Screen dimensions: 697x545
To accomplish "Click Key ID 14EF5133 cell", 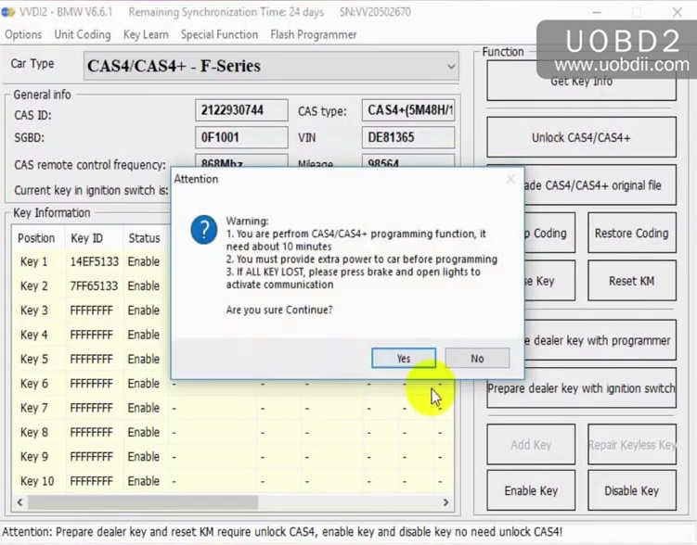I will [x=95, y=262].
